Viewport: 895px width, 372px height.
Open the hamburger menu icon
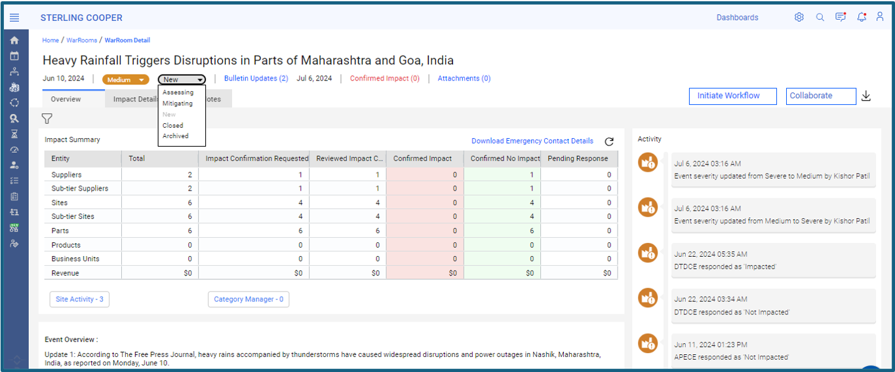14,18
